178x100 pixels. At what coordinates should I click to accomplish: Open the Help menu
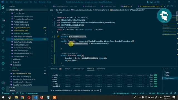pyautogui.click(x=49, y=2)
